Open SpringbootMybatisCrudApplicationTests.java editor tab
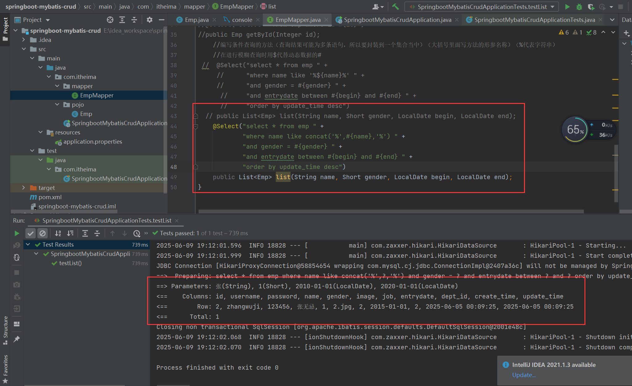The height and width of the screenshot is (386, 632). 534,20
